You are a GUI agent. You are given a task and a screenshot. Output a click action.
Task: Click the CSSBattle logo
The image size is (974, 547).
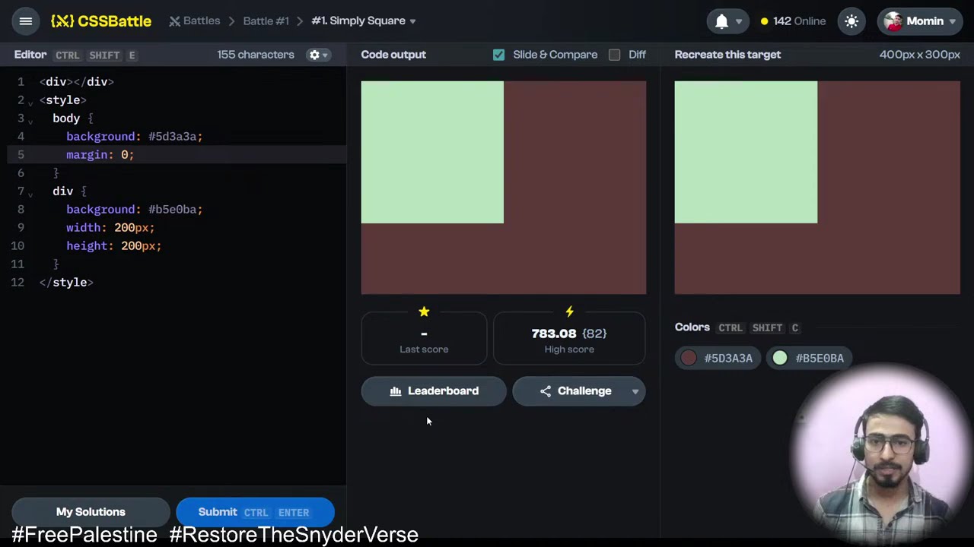tap(101, 21)
